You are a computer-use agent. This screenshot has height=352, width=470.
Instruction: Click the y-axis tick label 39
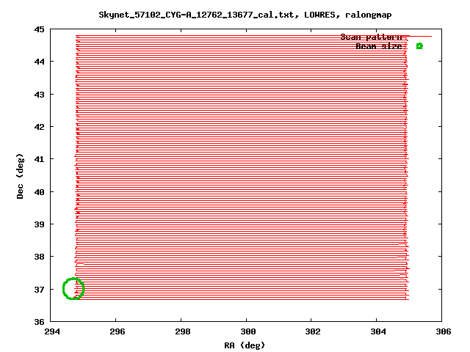[39, 224]
